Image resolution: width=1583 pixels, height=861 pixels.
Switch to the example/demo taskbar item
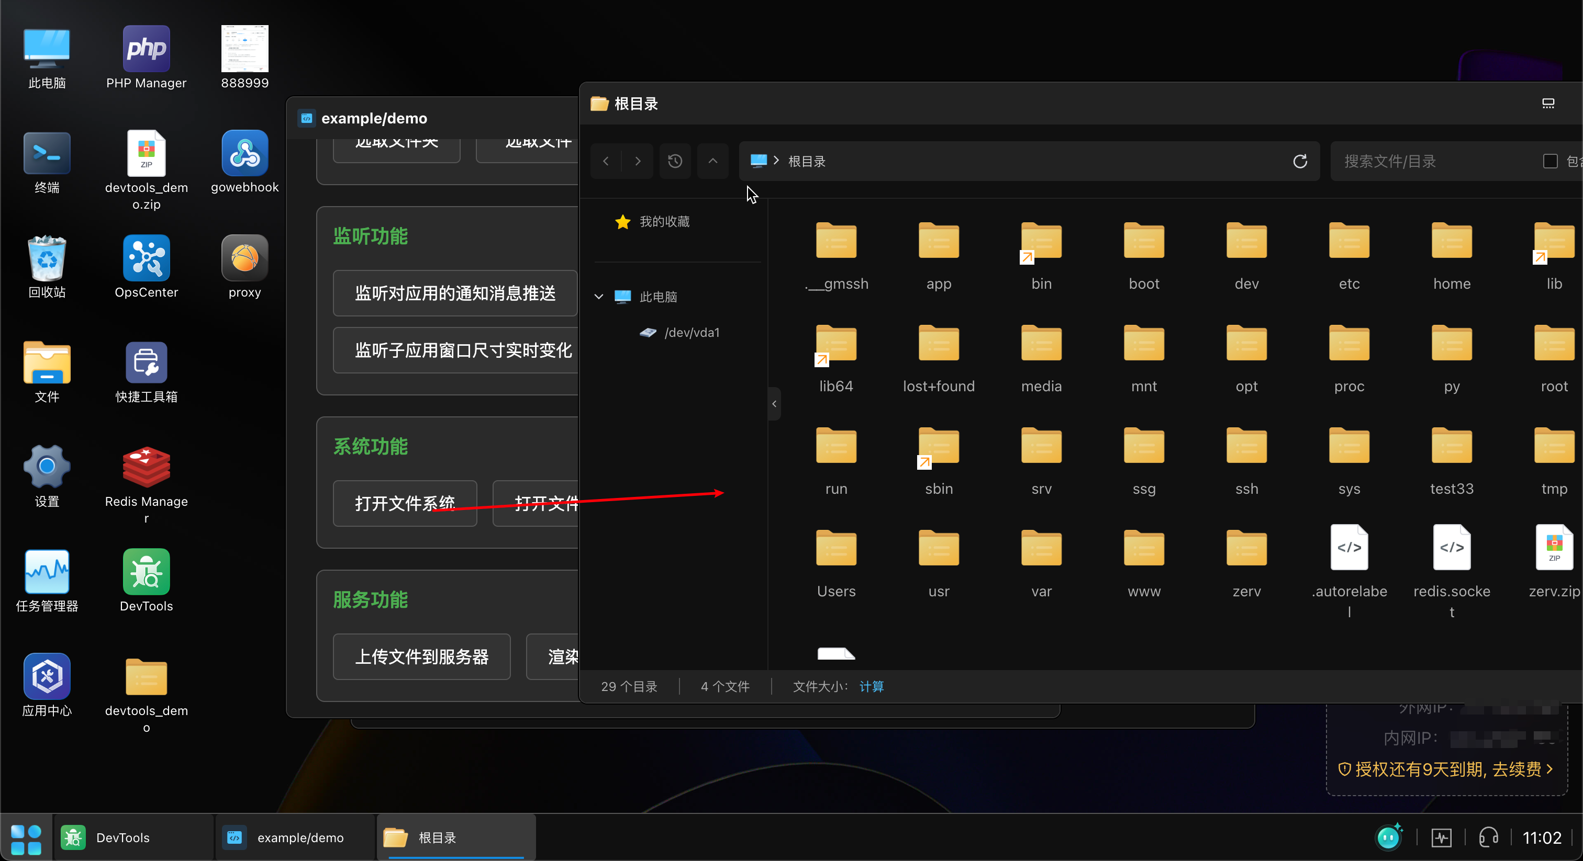coord(295,837)
